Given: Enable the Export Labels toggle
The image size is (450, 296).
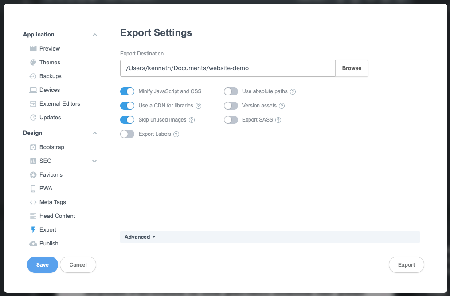Looking at the screenshot, I should 127,134.
